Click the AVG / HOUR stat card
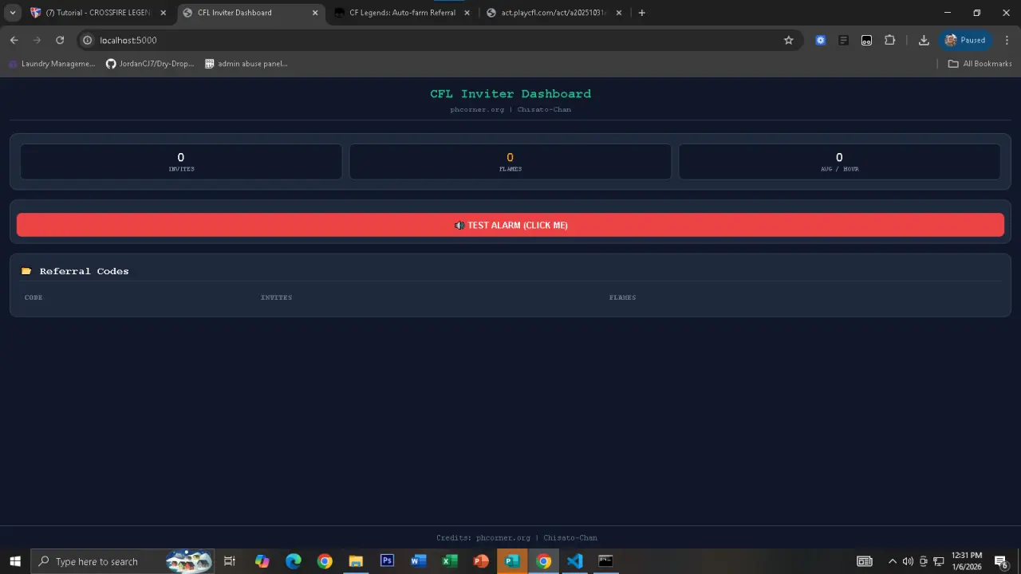 [839, 162]
